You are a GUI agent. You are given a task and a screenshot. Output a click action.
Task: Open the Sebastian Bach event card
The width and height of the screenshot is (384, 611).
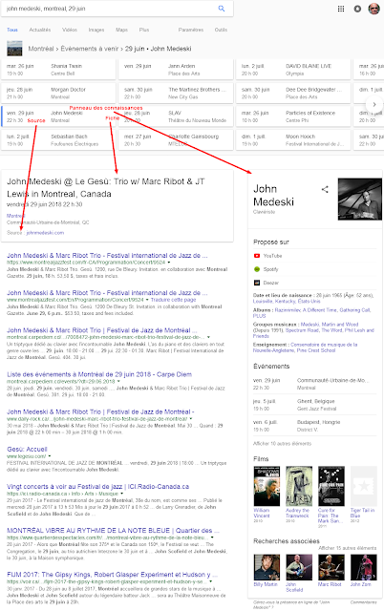[58, 140]
